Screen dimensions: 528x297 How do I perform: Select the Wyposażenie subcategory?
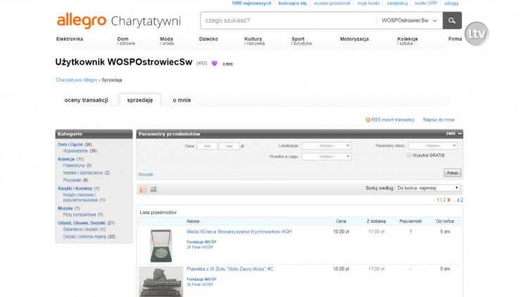75,151
